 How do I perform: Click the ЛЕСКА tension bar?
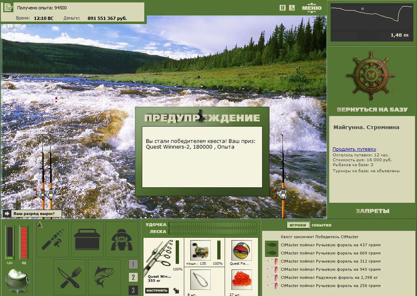pyautogui.click(x=213, y=232)
